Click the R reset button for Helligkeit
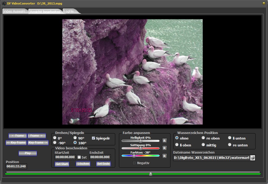This screenshot has height=184, width=268. coord(164,141)
